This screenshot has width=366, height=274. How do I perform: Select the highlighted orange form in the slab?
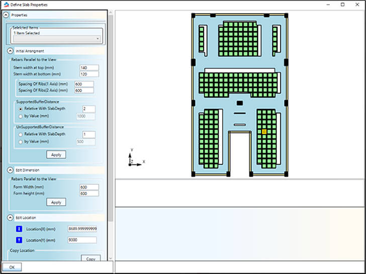[264, 132]
